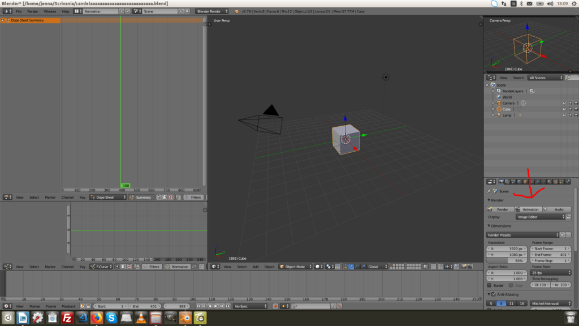
Task: Open the Material properties tab icon
Action: (x=550, y=182)
